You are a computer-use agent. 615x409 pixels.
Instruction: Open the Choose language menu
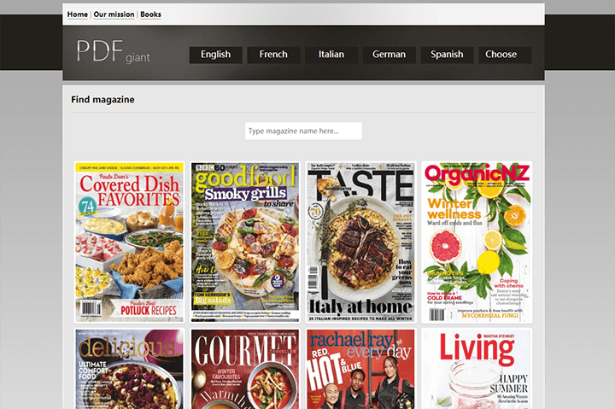[x=501, y=55]
